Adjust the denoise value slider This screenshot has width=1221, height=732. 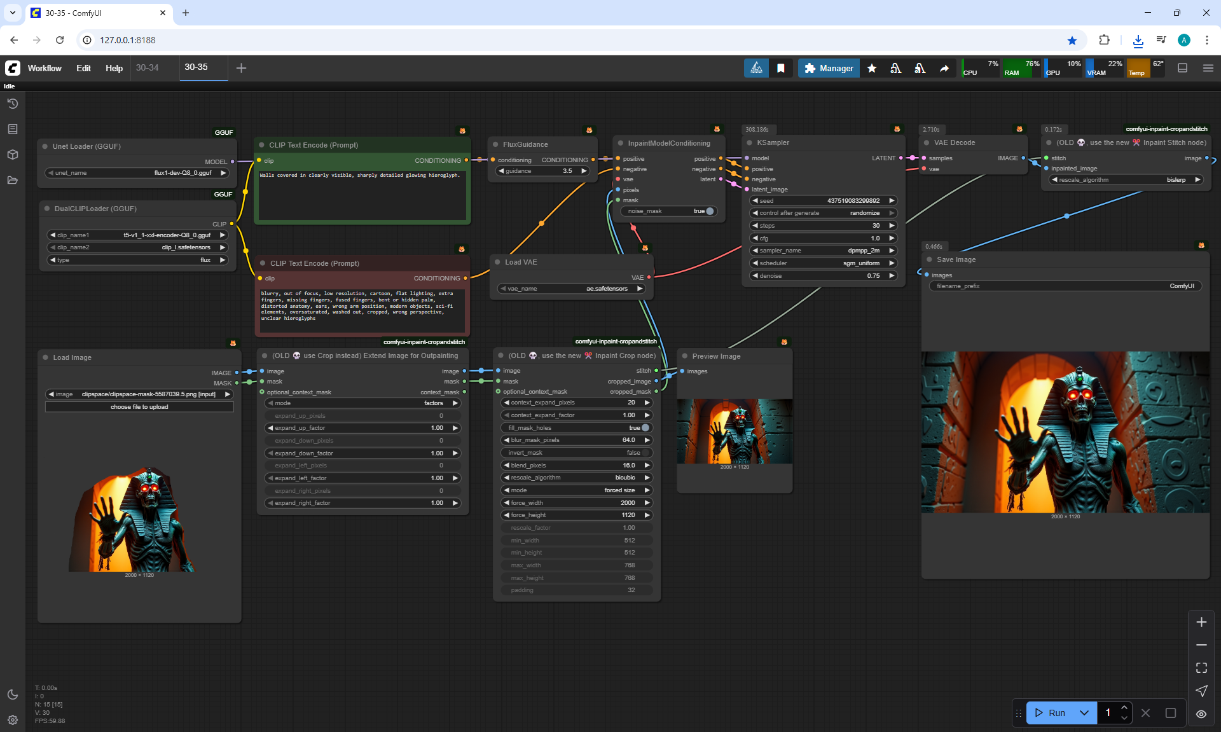pos(823,276)
